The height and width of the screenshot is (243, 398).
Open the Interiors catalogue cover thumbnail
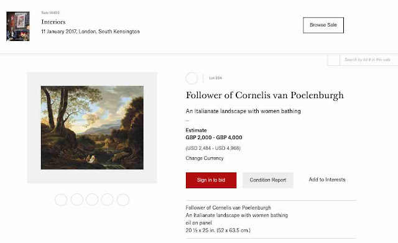point(18,26)
